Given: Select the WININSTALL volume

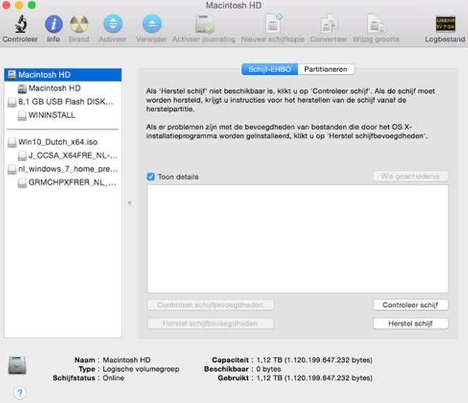Looking at the screenshot, I should (63, 115).
